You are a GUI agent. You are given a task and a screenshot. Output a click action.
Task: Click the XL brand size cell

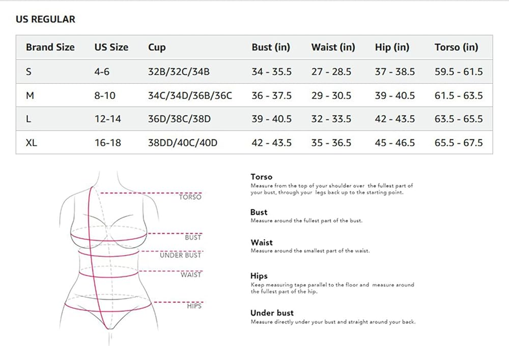coord(31,143)
